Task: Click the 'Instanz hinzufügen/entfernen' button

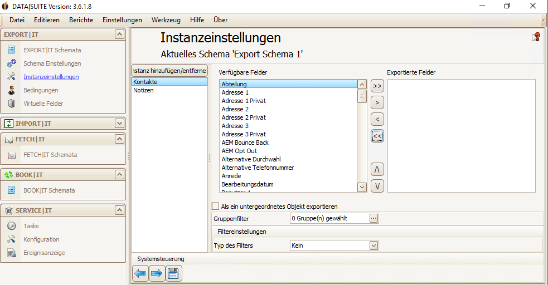Action: pos(169,71)
